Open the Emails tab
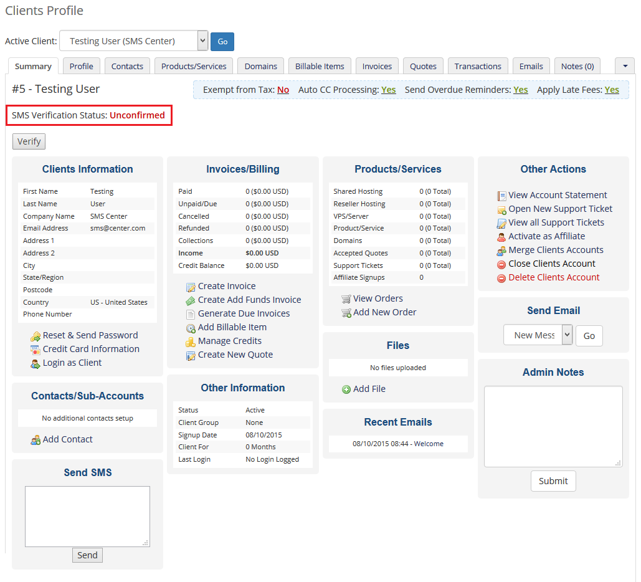 pos(531,66)
